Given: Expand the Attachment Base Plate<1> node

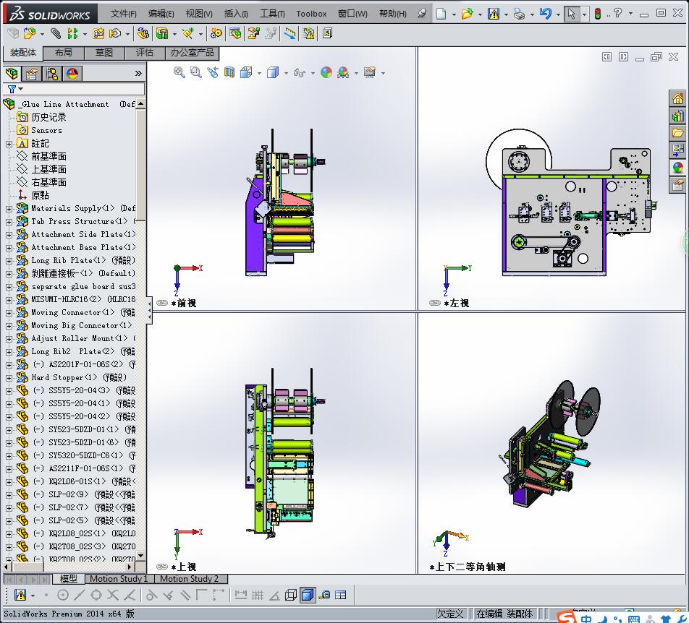Looking at the screenshot, I should (x=9, y=248).
